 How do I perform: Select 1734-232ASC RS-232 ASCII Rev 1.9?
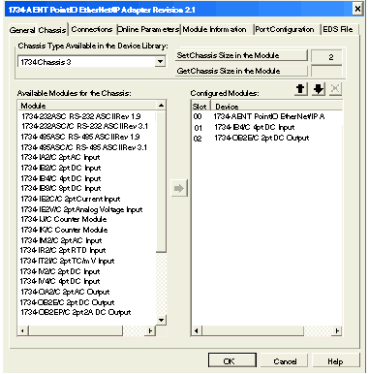pyautogui.click(x=81, y=116)
